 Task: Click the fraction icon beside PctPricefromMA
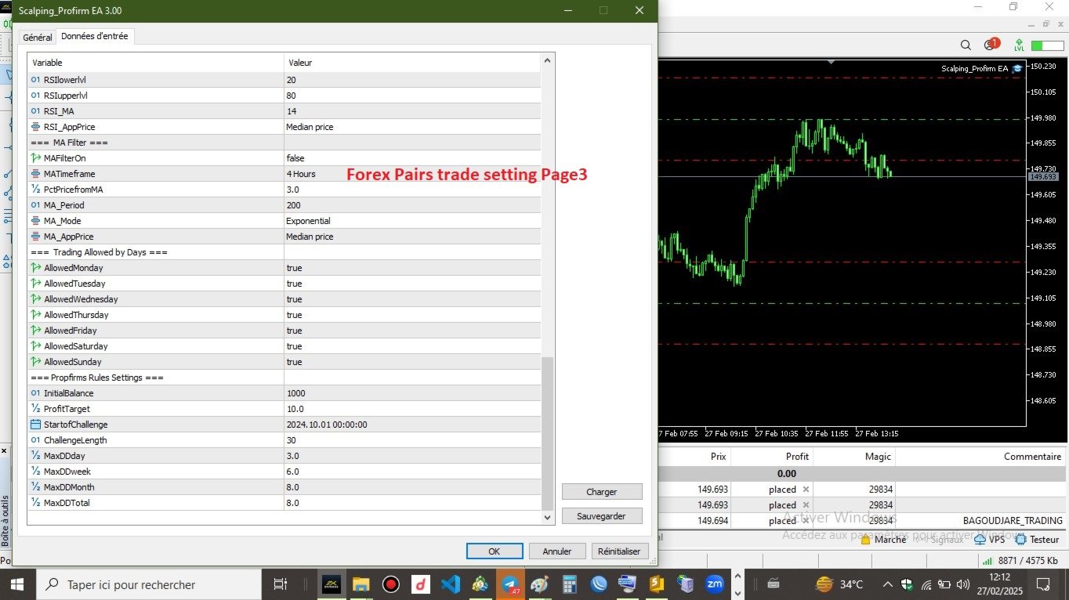[x=35, y=190]
